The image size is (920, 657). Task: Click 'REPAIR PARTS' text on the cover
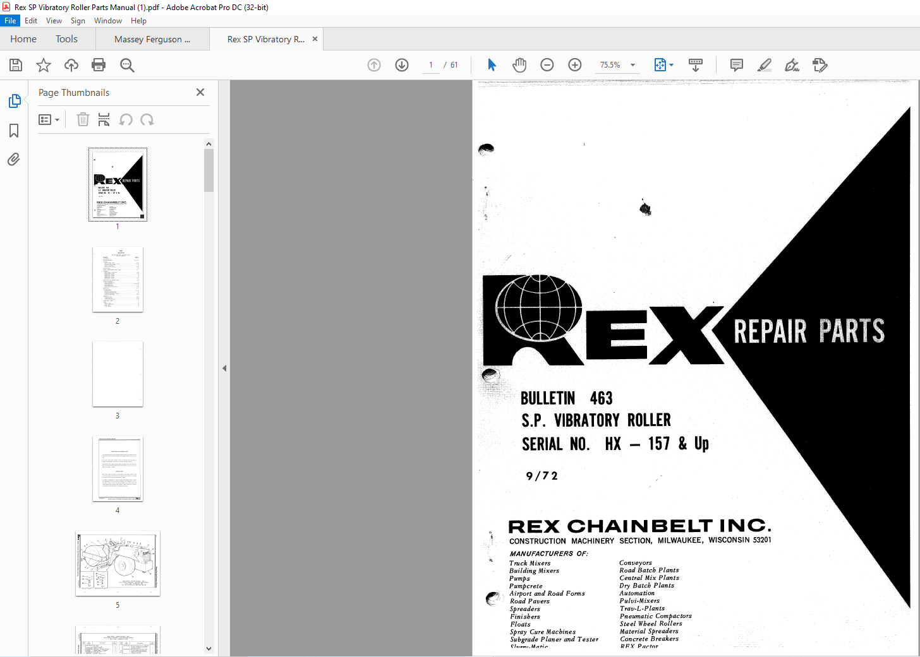(809, 331)
